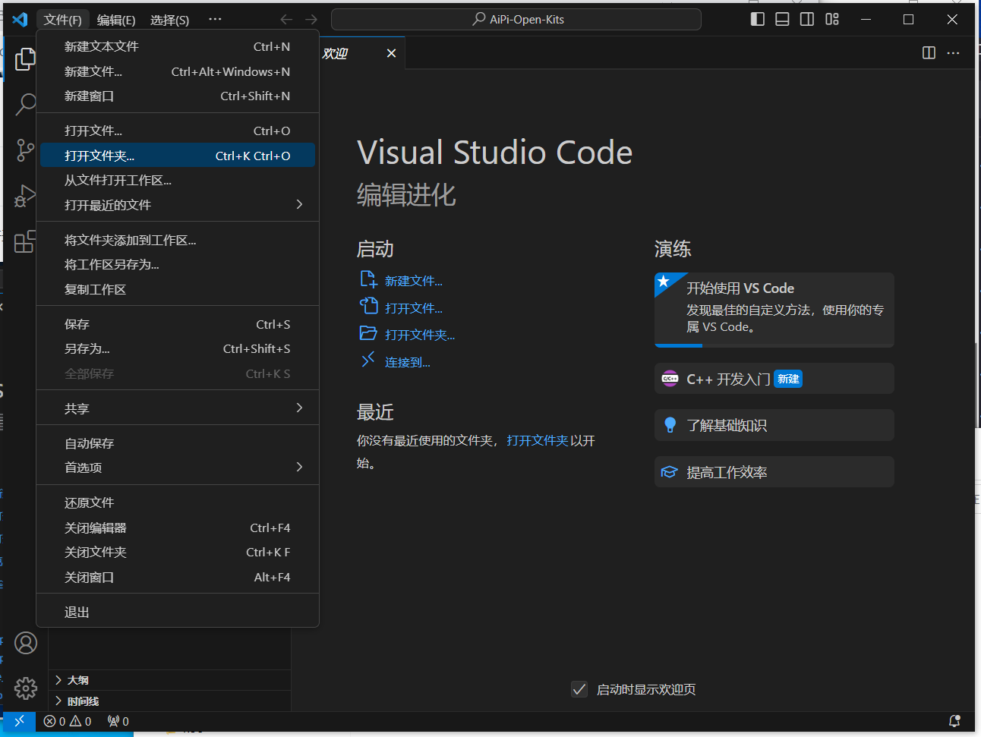Expand the 打开最近的文件 submenu
Screen dimensions: 981x737
tap(178, 205)
